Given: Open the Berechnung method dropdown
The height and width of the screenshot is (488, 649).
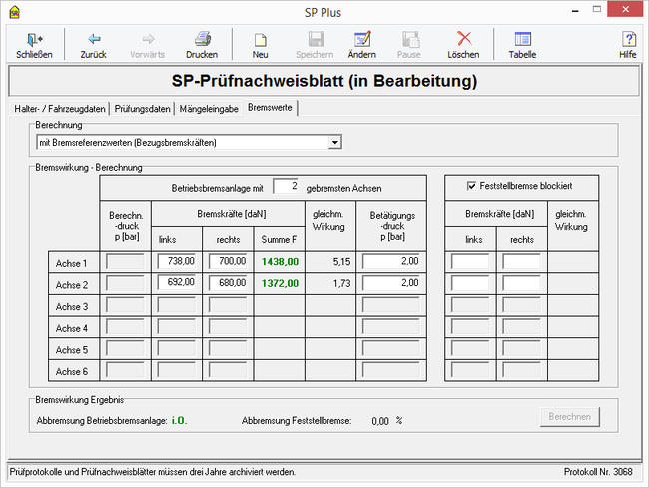Looking at the screenshot, I should click(x=334, y=143).
